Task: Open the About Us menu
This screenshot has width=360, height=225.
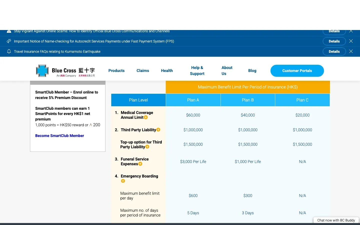Action: (227, 71)
